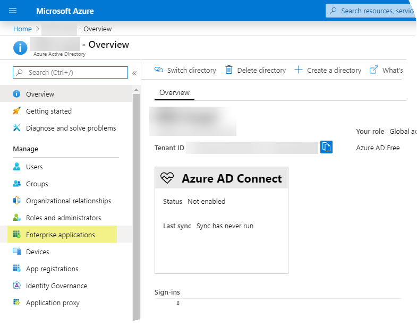Click the Groups icon in Manage section
The height and width of the screenshot is (328, 417).
16,184
